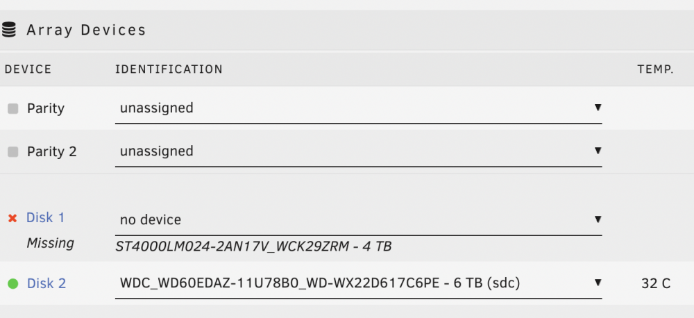Click the Array Devices database icon
Screen dimensions: 694x318
(x=9, y=30)
